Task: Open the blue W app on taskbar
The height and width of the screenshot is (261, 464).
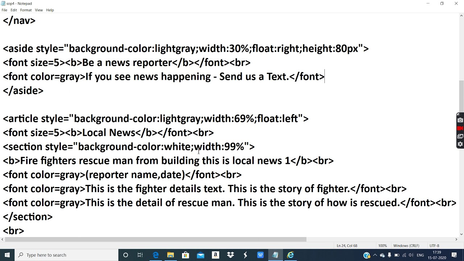Action: pyautogui.click(x=260, y=255)
